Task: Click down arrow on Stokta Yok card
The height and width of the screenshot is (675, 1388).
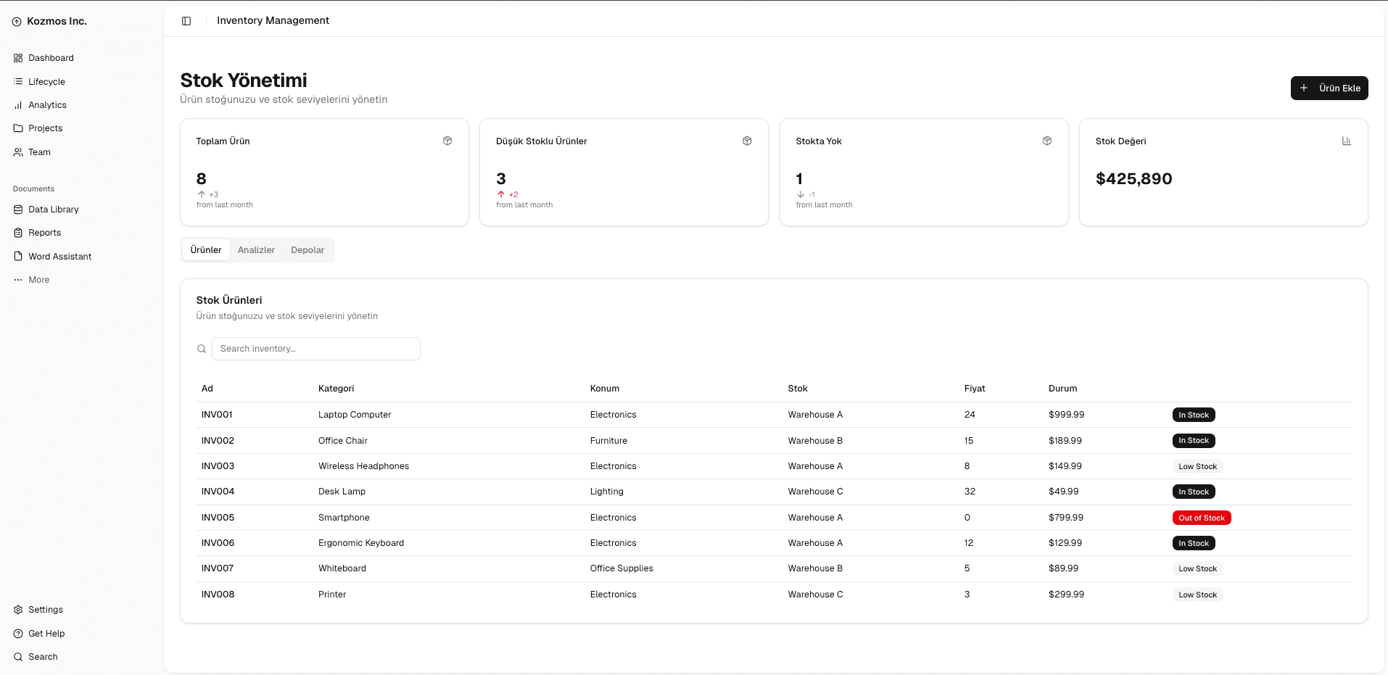Action: [801, 194]
